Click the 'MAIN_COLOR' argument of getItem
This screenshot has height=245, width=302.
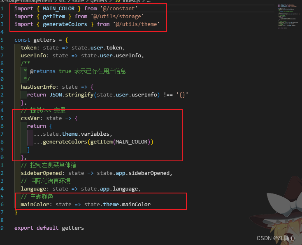[x=132, y=142]
